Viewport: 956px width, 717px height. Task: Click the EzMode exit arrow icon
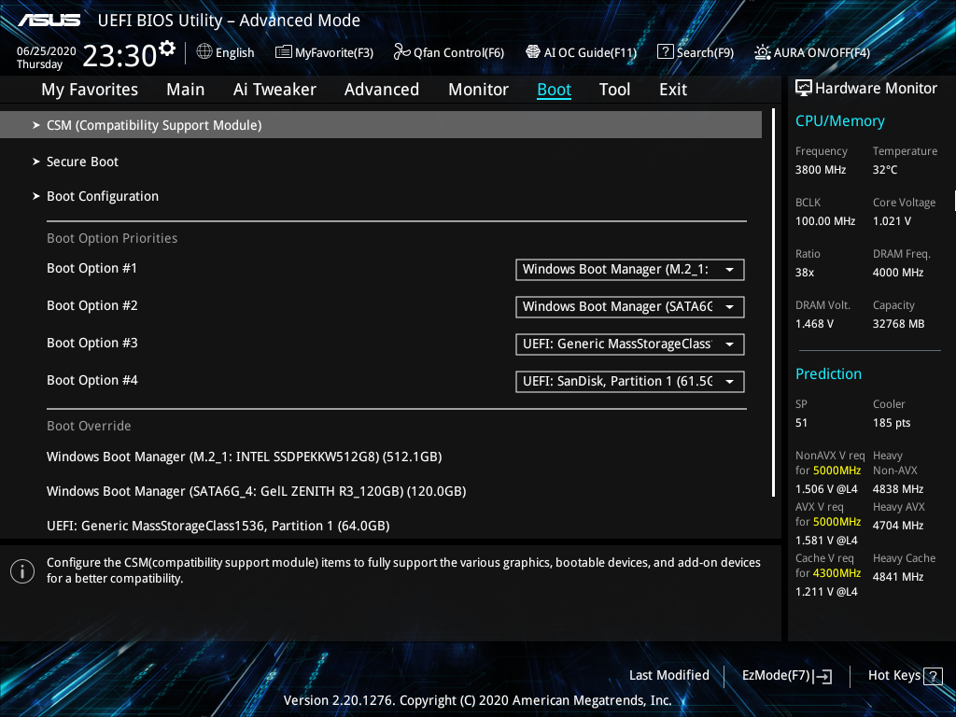(x=822, y=676)
